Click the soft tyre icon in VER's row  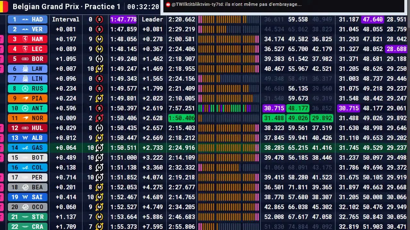tap(99, 29)
